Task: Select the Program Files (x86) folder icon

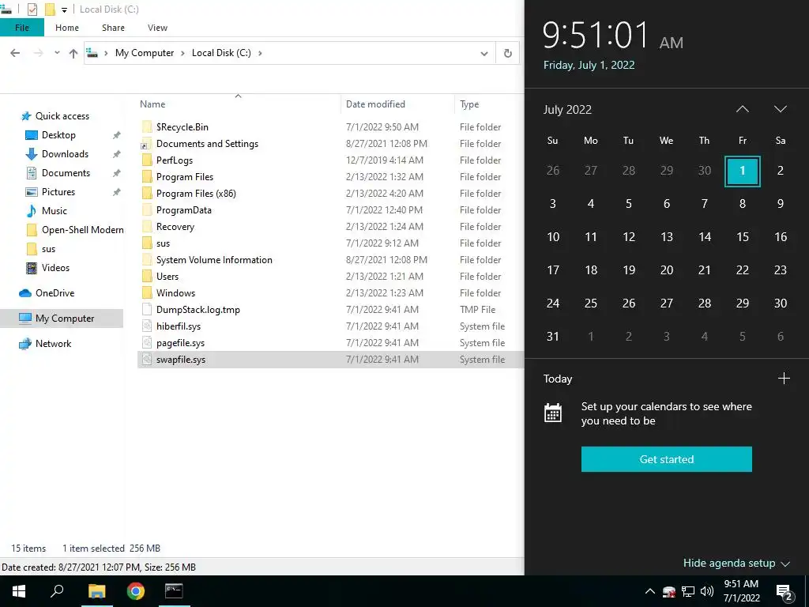Action: click(147, 194)
